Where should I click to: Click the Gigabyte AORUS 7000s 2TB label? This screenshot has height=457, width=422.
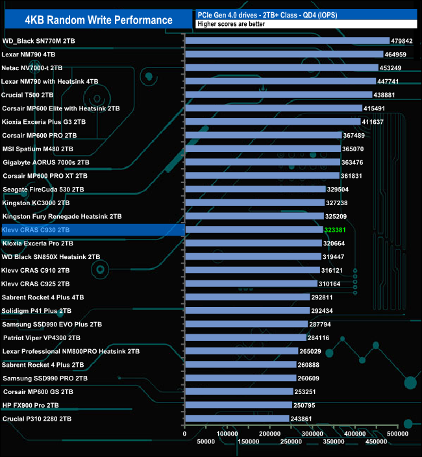pos(46,162)
